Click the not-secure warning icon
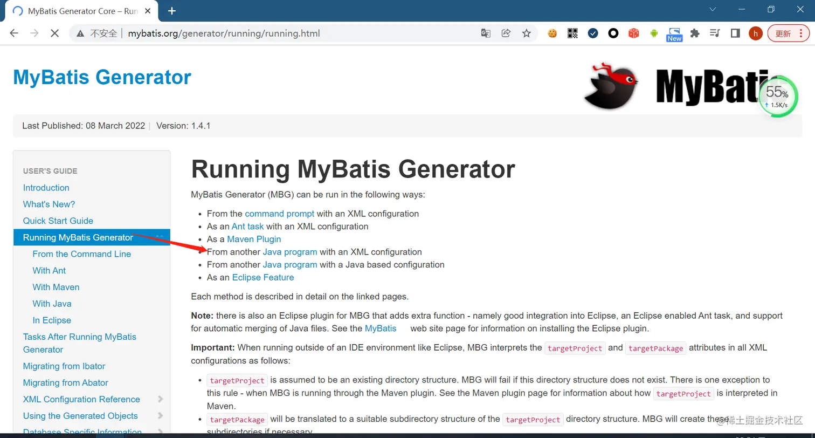This screenshot has height=438, width=815. coord(80,33)
